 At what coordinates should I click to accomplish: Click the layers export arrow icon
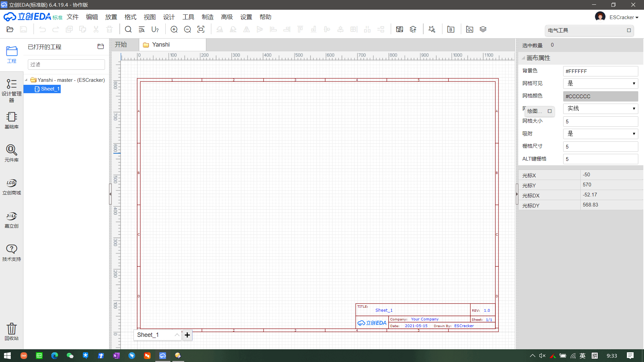click(413, 29)
